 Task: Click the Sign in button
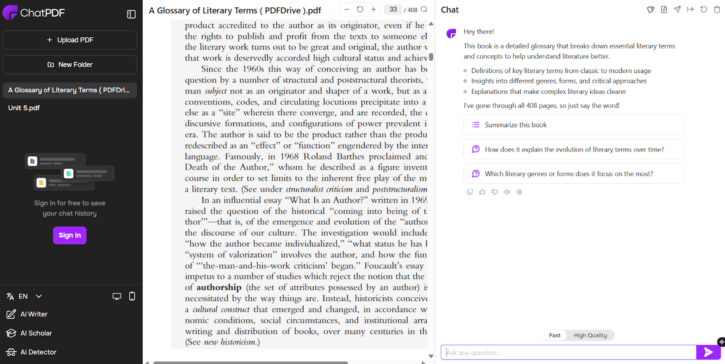click(70, 235)
